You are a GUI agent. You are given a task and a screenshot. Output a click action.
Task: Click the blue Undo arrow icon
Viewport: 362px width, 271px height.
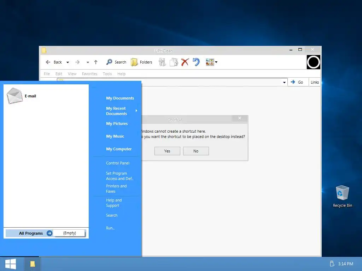(x=196, y=62)
